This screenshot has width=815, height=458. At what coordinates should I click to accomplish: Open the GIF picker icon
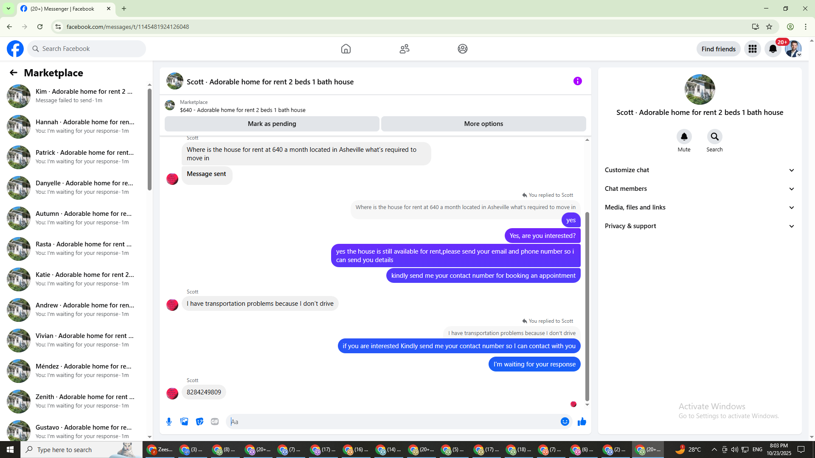pos(215,422)
